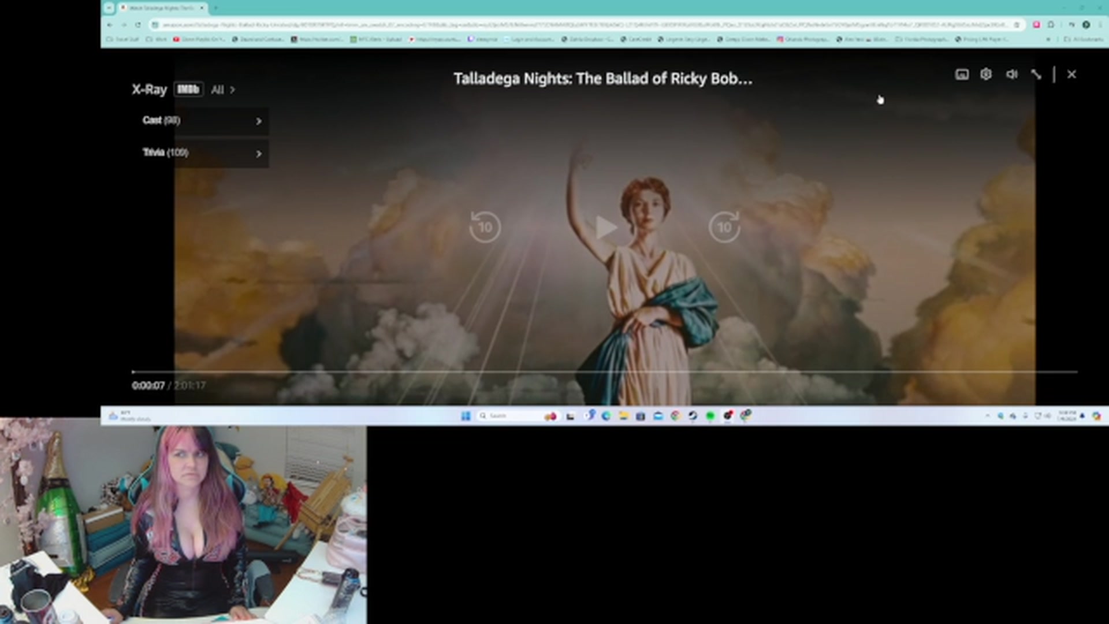Image resolution: width=1109 pixels, height=624 pixels.
Task: Click the X-Ray heading label
Action: click(x=149, y=90)
